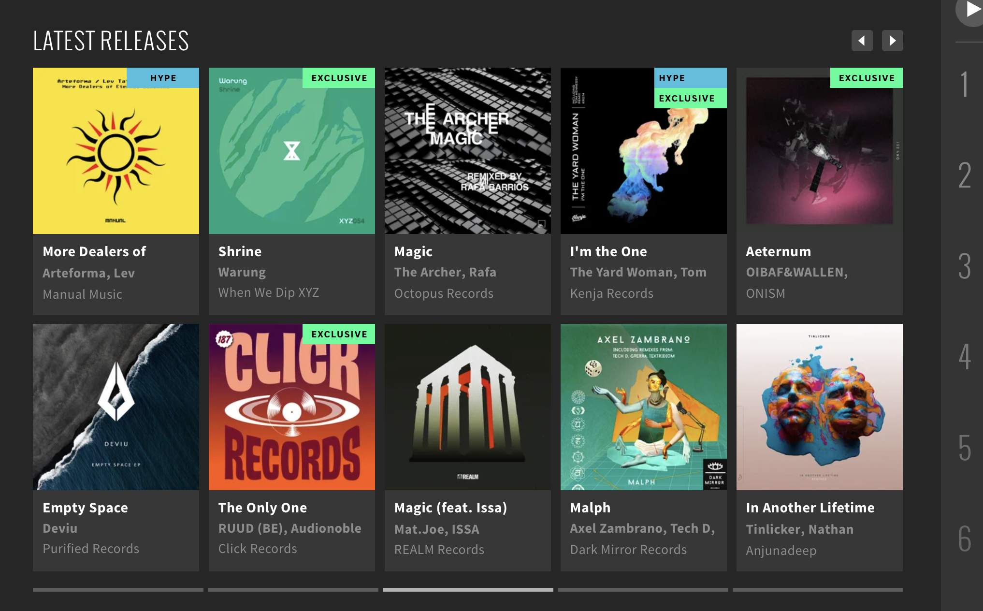Open artist Axel Zambrano, Tech D
983x611 pixels.
tap(643, 528)
